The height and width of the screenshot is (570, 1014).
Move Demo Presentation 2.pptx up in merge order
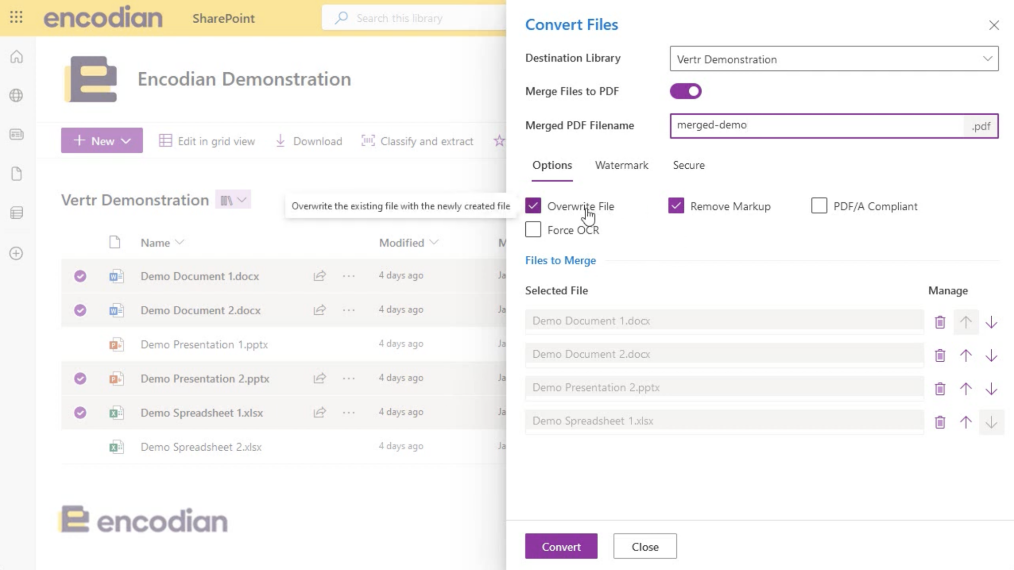coord(965,389)
